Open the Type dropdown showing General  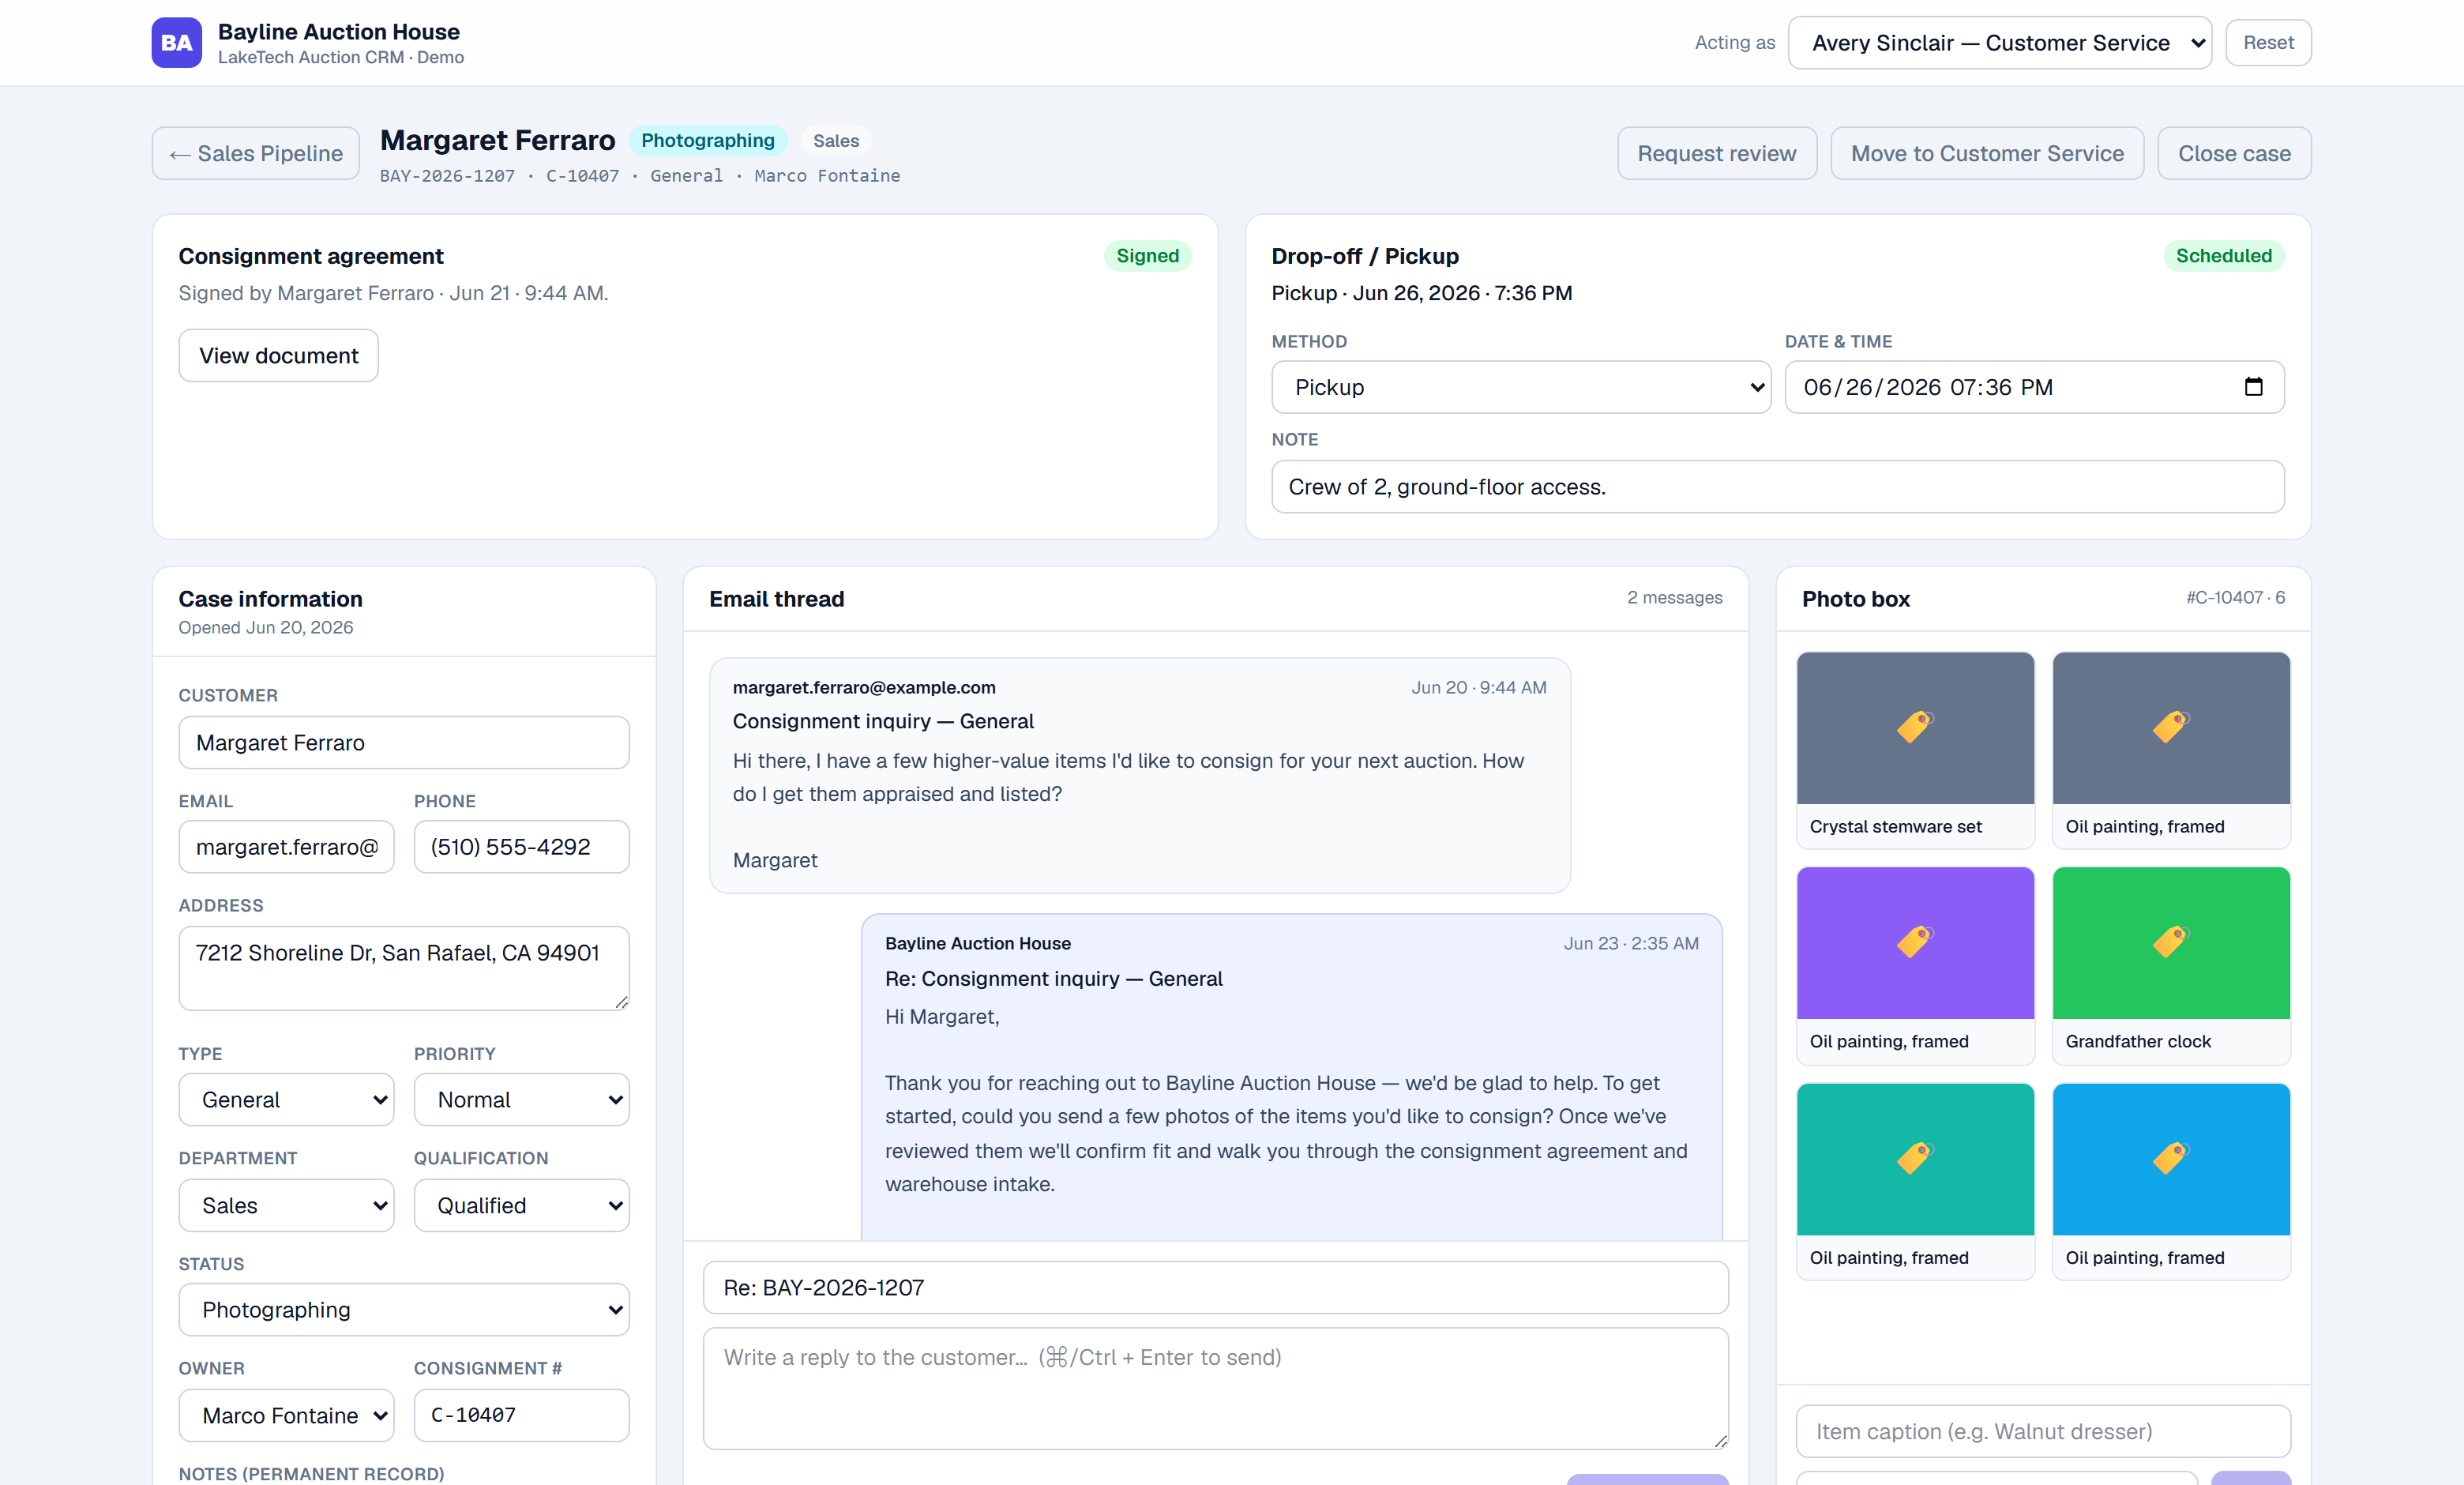[286, 1099]
